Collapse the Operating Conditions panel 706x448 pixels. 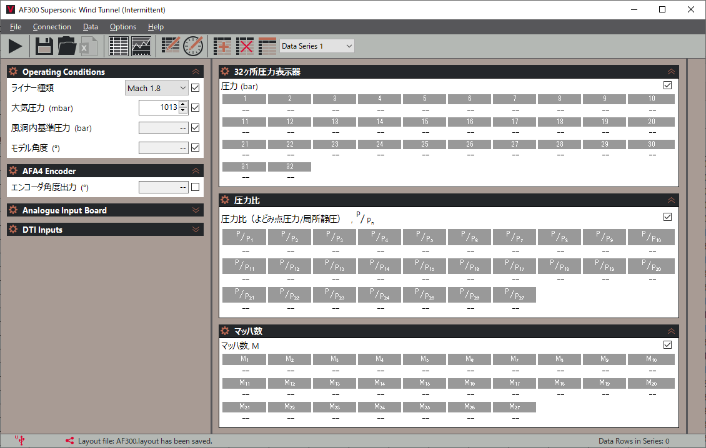click(x=196, y=72)
